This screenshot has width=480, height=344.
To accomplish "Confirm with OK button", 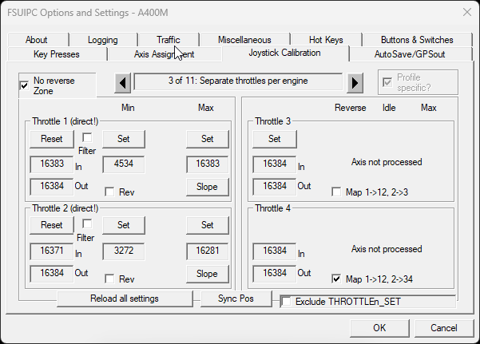I will coord(379,328).
